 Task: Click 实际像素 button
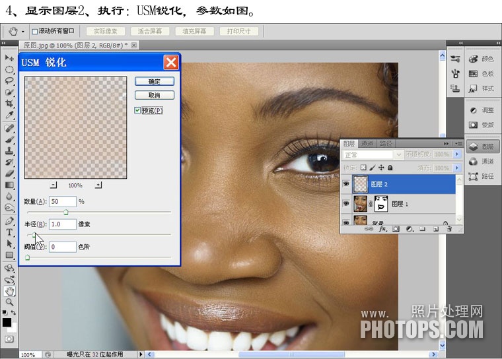[105, 32]
